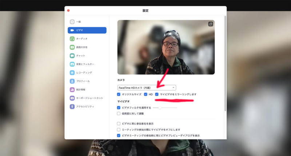Toggle オリジナルサイズ checkbox
This screenshot has width=291, height=156.
click(119, 94)
